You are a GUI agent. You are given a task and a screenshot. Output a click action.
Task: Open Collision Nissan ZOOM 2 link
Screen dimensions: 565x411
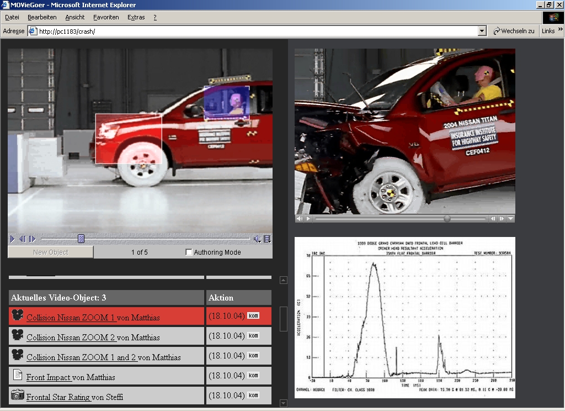coord(71,338)
